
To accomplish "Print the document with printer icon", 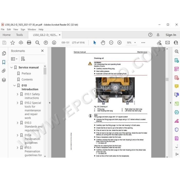I will (29, 43).
